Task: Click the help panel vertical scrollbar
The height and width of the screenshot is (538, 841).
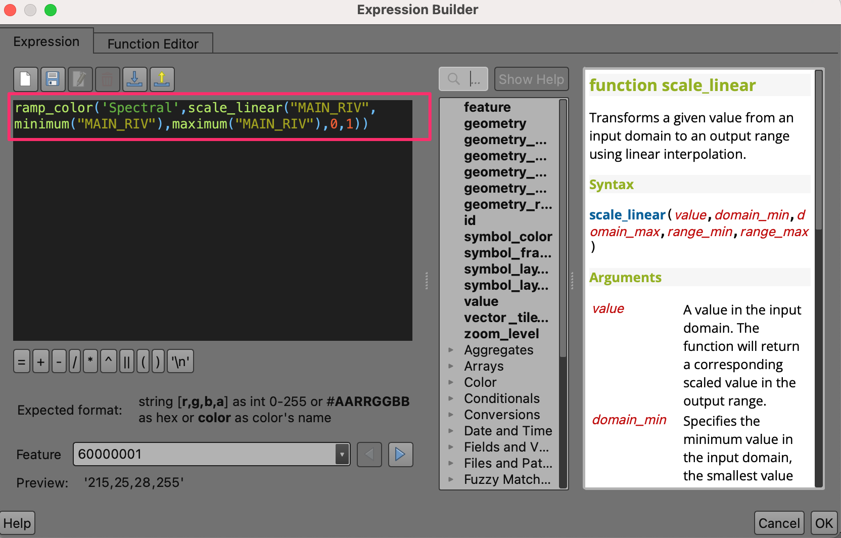Action: tap(818, 152)
